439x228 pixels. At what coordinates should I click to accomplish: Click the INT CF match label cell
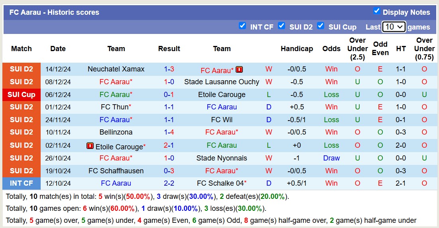click(x=22, y=183)
